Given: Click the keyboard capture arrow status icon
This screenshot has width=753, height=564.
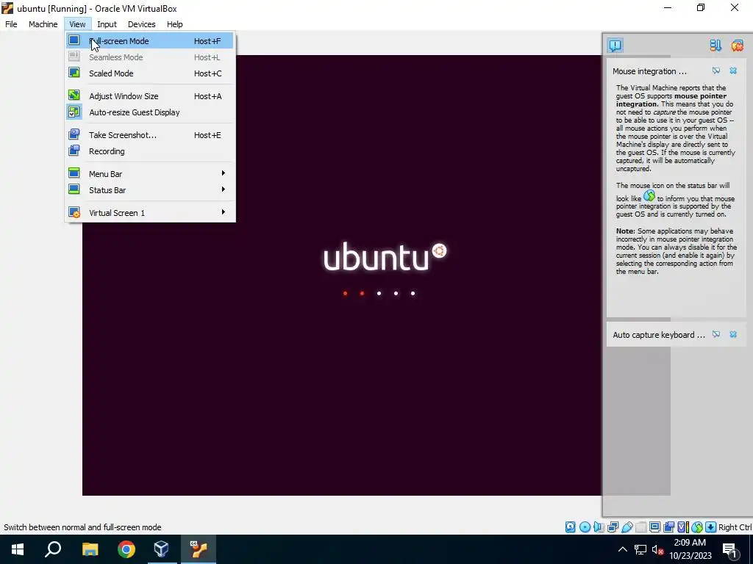Looking at the screenshot, I should pos(711,527).
